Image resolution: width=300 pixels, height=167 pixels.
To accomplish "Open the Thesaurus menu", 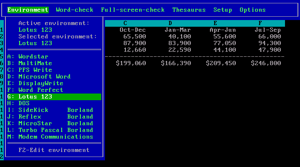I will pos(189,10).
